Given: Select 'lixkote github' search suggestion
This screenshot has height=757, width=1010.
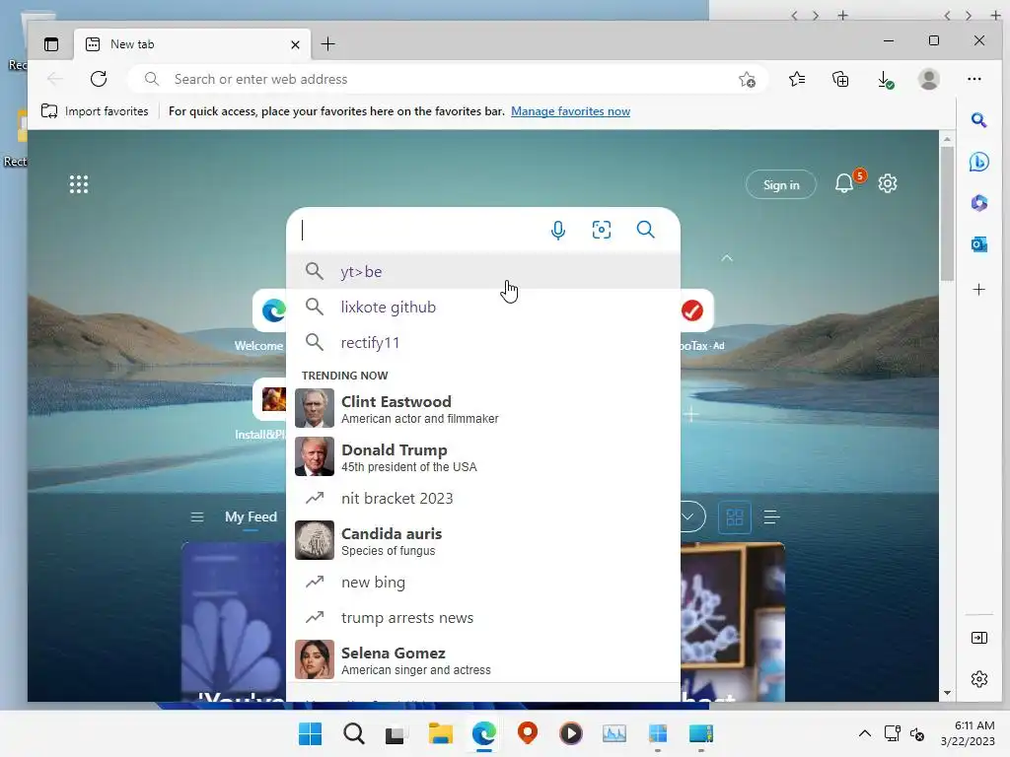Looking at the screenshot, I should [x=483, y=308].
